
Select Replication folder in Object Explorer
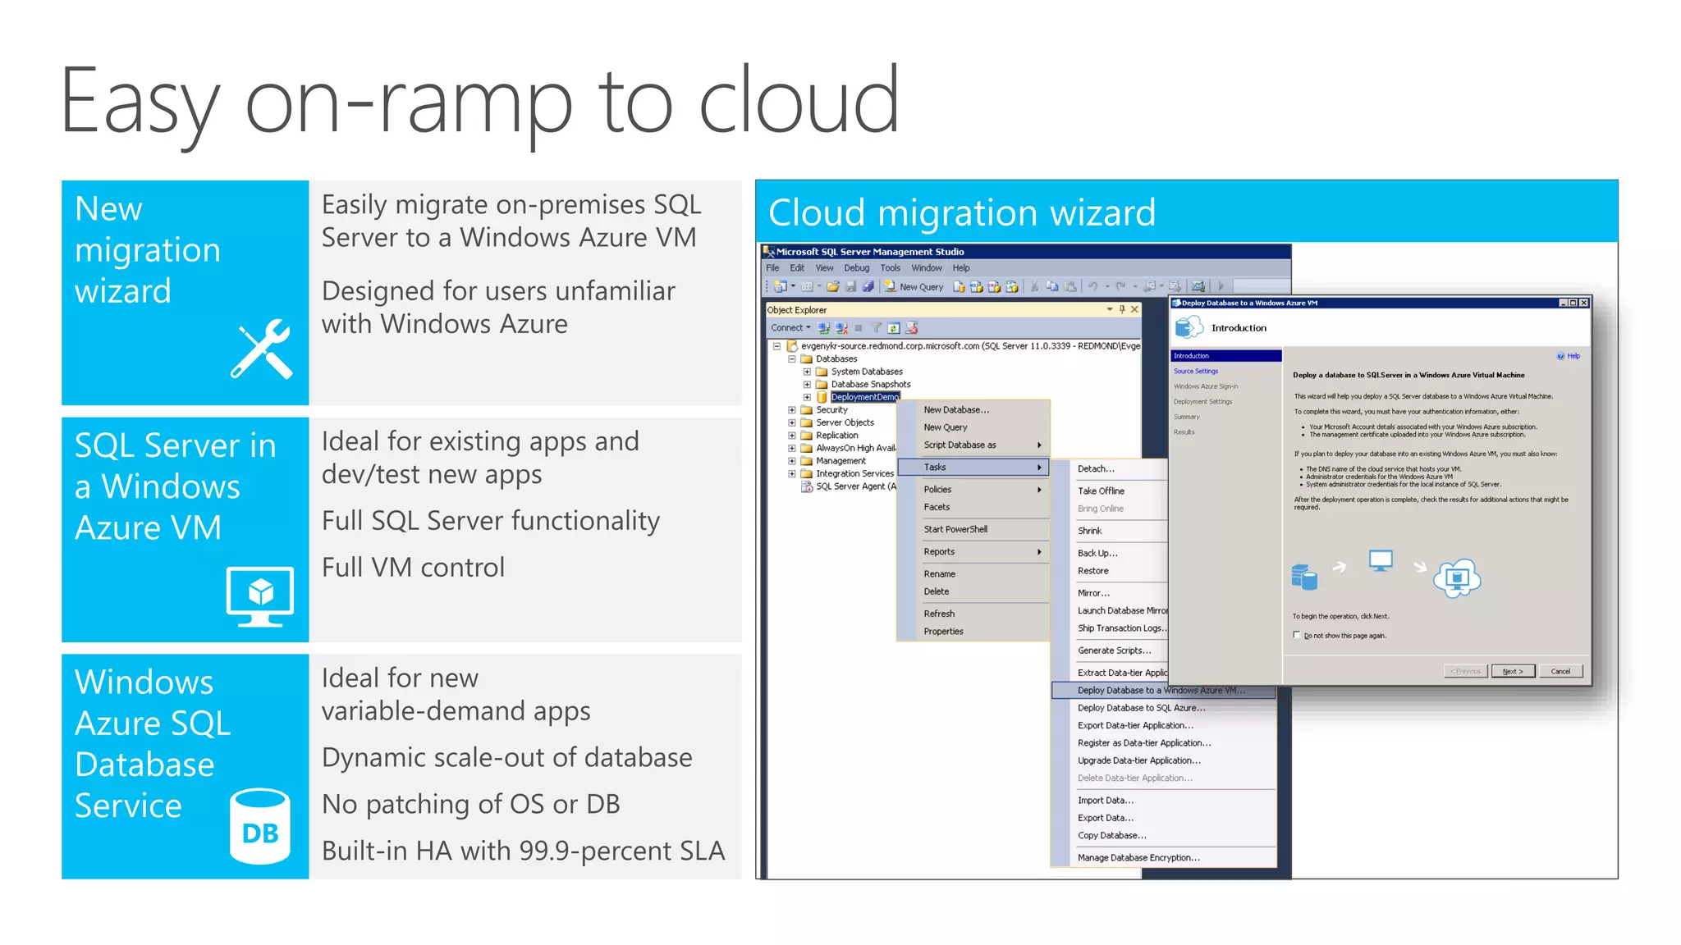pyautogui.click(x=836, y=436)
